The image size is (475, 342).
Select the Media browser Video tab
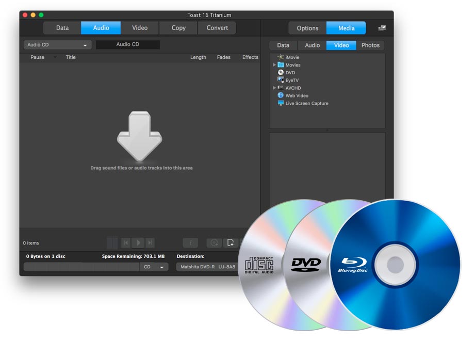tap(341, 45)
